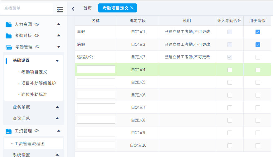
Task: Open 岗位补助标准 menu item
Action: 34,94
